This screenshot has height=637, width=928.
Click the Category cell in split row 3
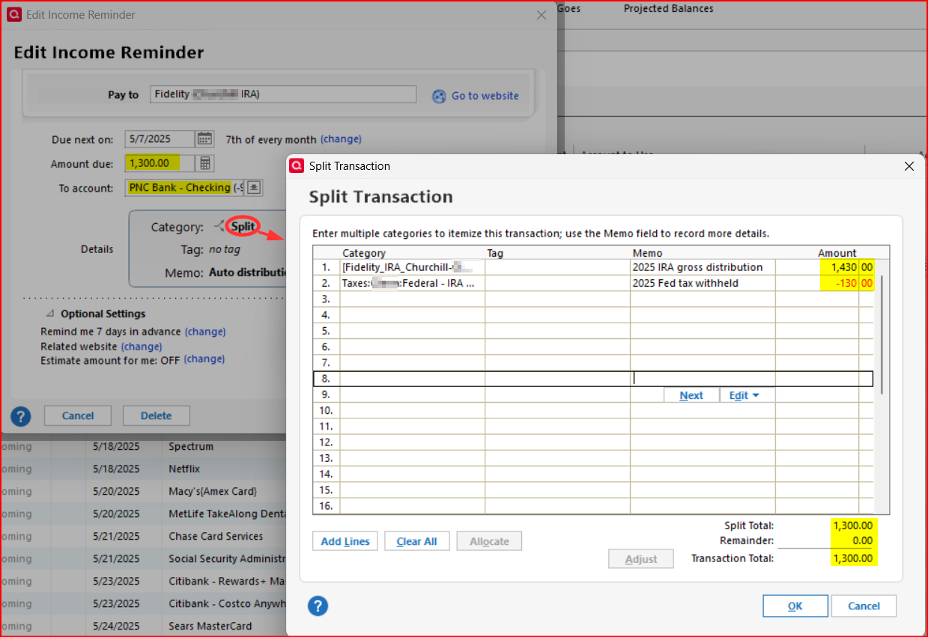[x=413, y=299]
